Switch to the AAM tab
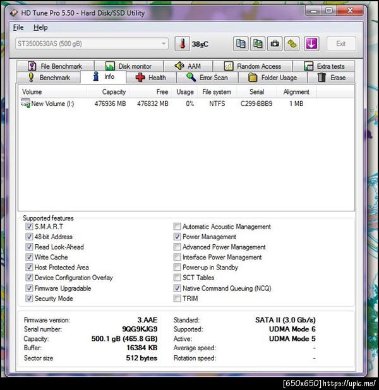 pyautogui.click(x=188, y=66)
